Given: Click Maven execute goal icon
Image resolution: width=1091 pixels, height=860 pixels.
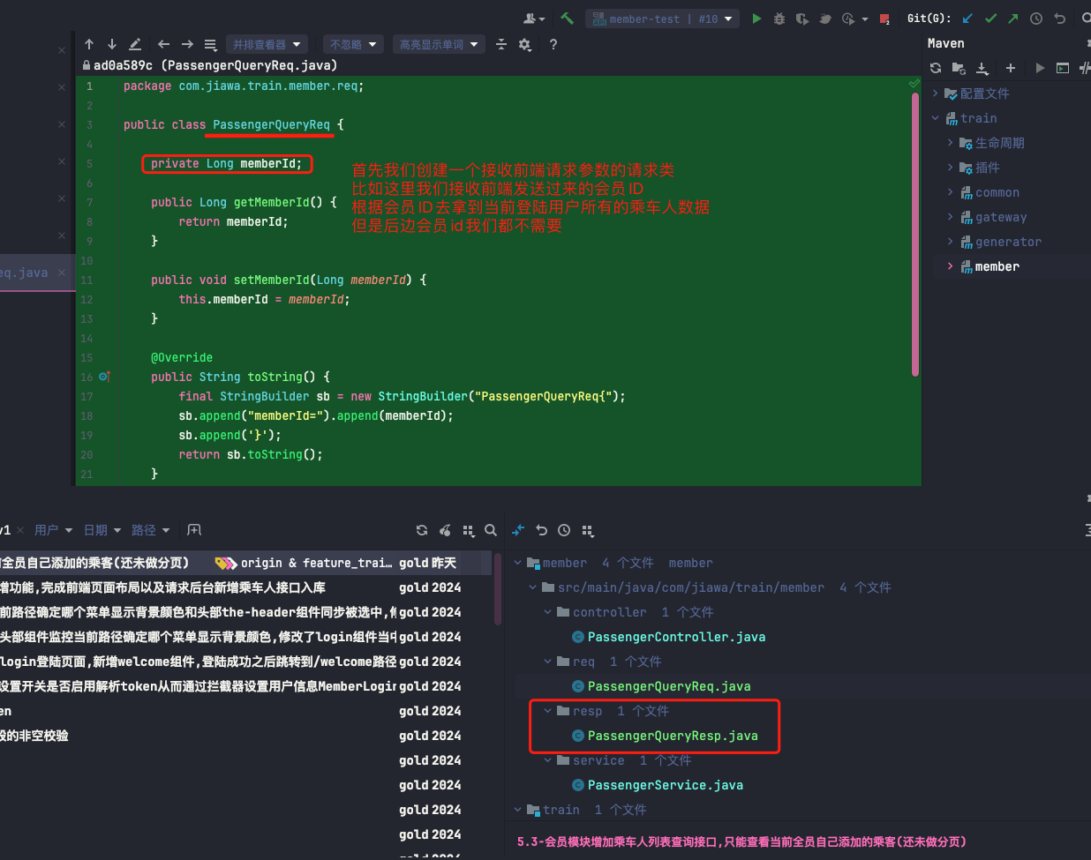Looking at the screenshot, I should point(1063,68).
